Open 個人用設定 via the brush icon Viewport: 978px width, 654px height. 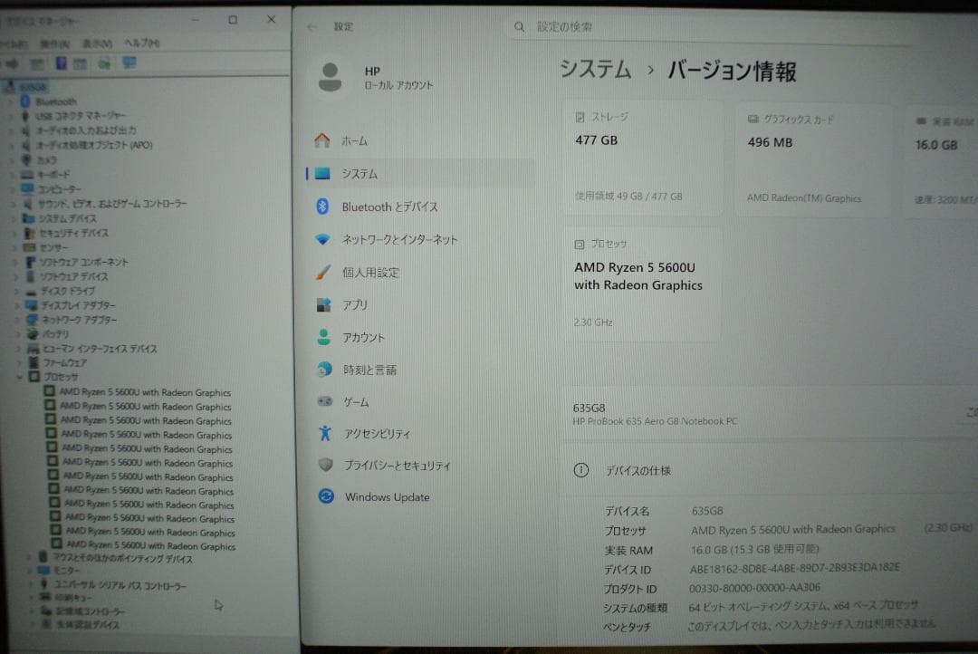coord(325,272)
